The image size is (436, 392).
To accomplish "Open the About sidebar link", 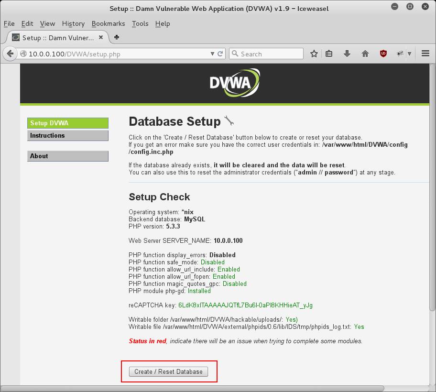I will tap(68, 156).
